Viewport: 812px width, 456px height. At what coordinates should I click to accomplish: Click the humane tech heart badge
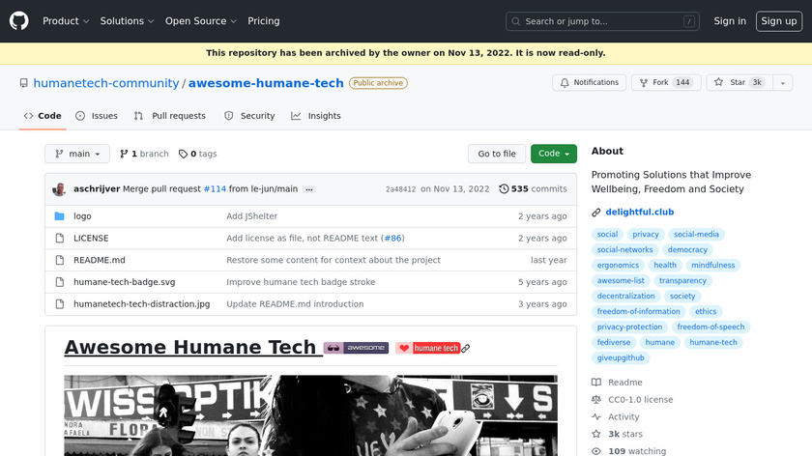427,348
